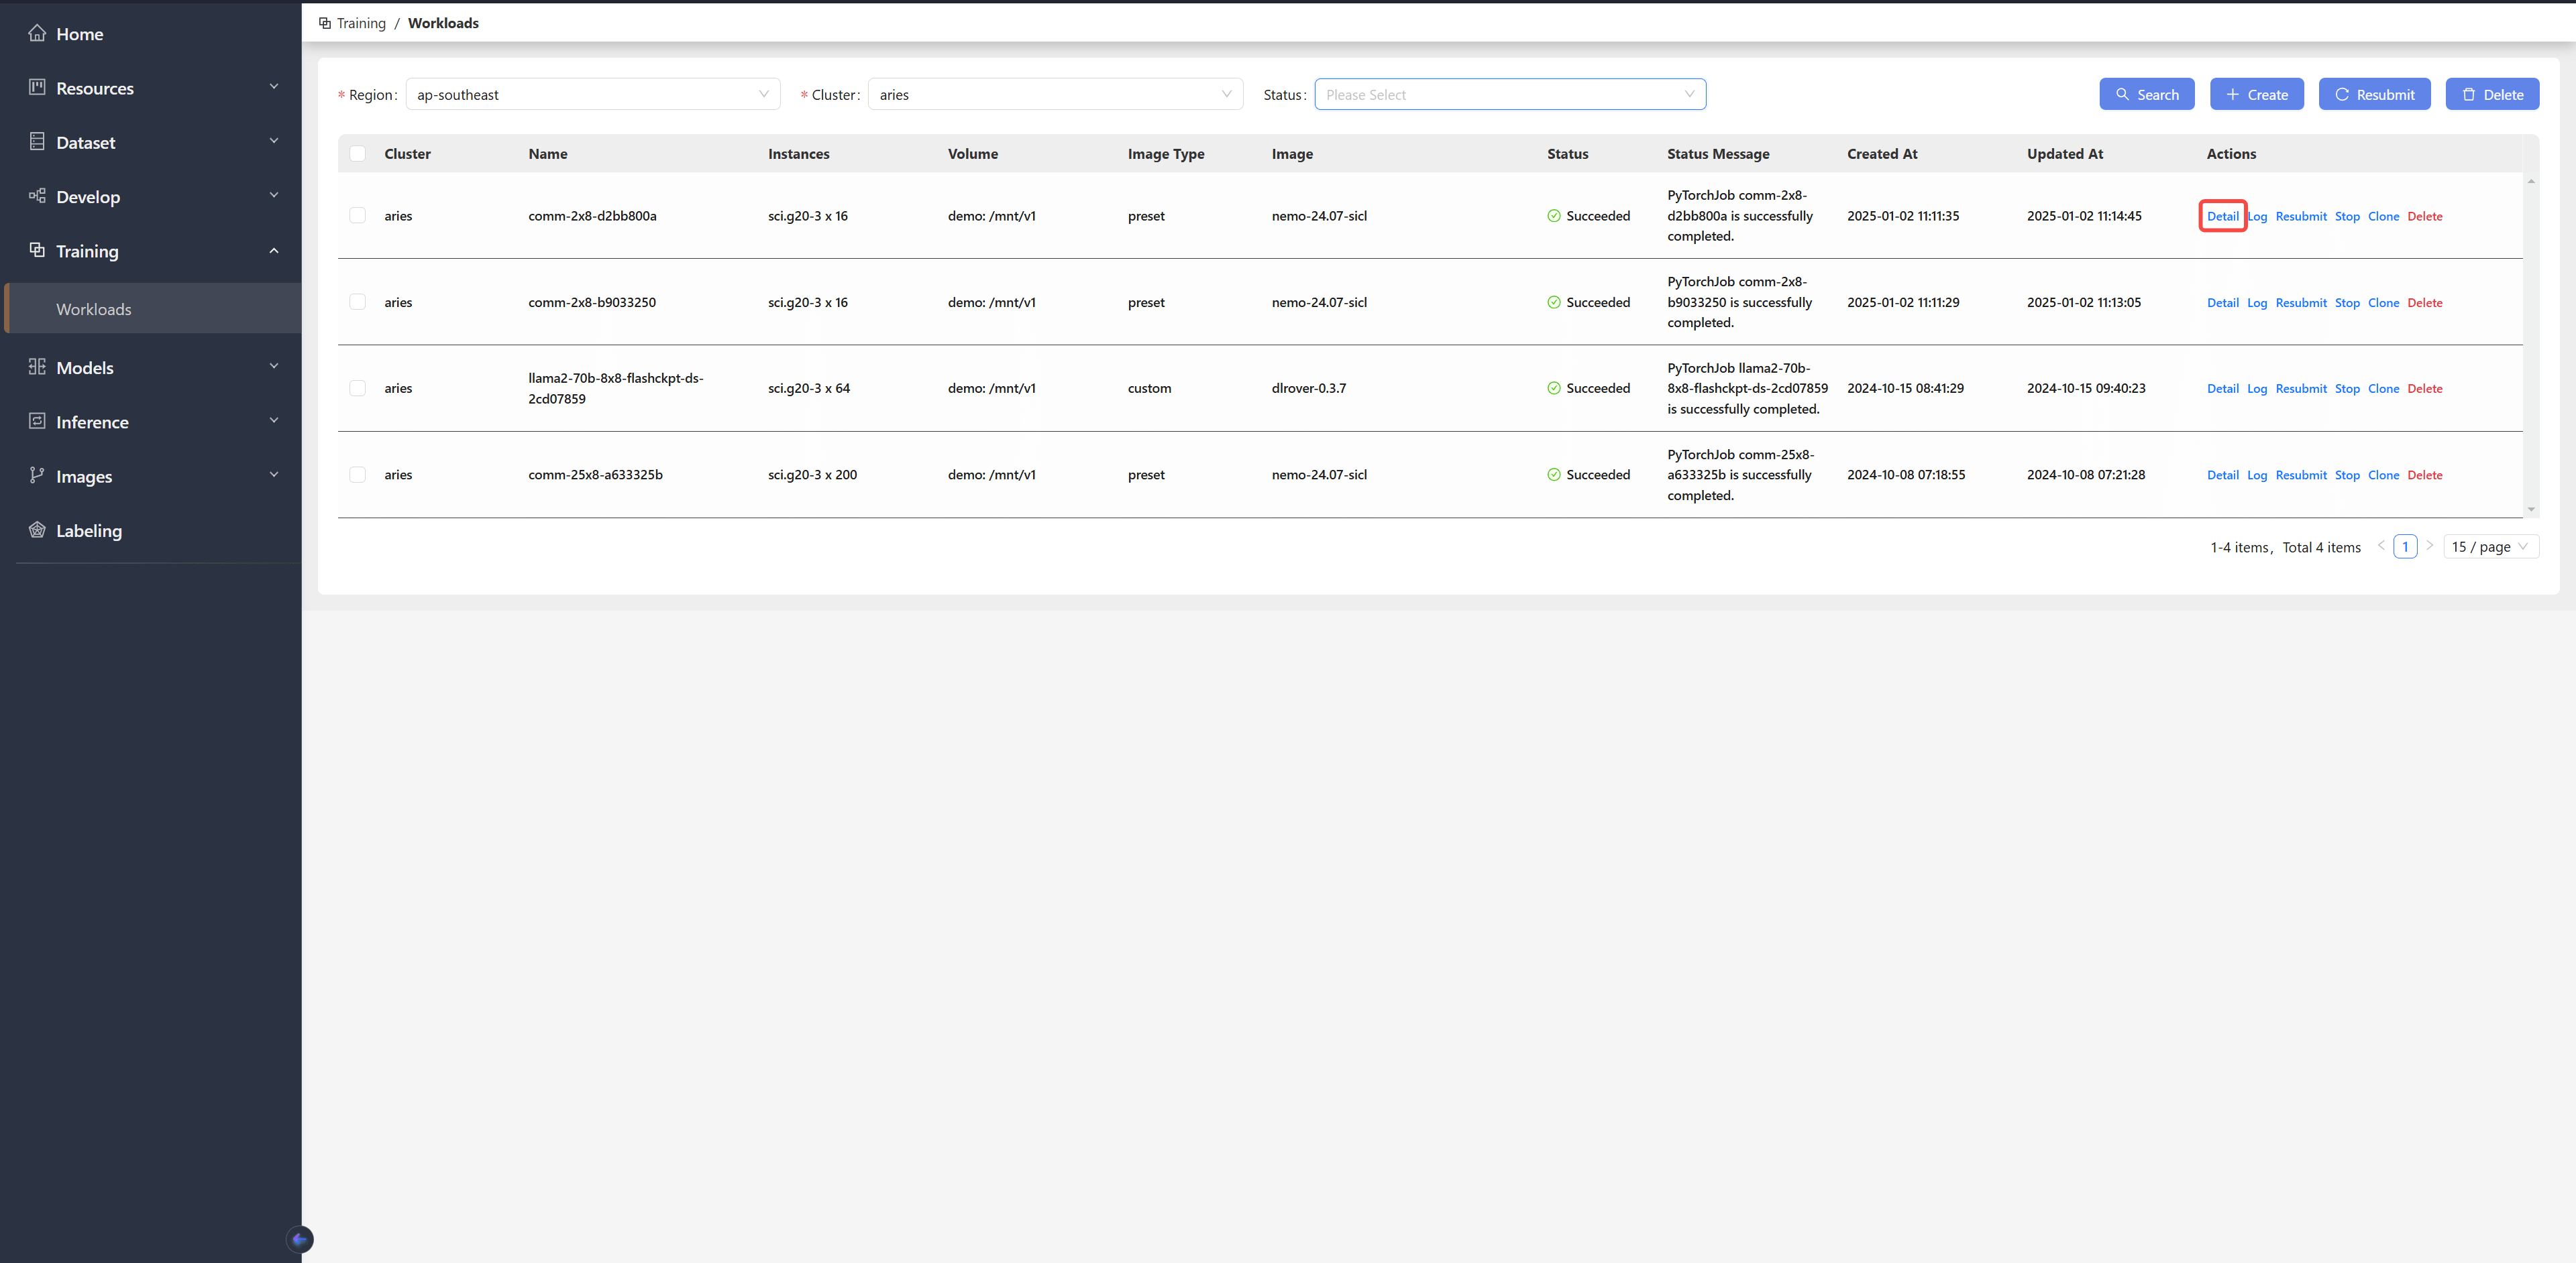Select the comm-25x8-a633325b row checkbox
Screen dimensions: 2576x1263
coord(358,475)
